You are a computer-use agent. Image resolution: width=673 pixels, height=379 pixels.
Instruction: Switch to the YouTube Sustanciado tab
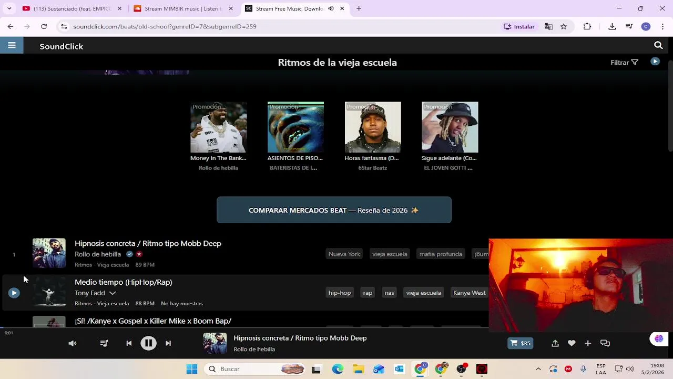click(x=73, y=8)
